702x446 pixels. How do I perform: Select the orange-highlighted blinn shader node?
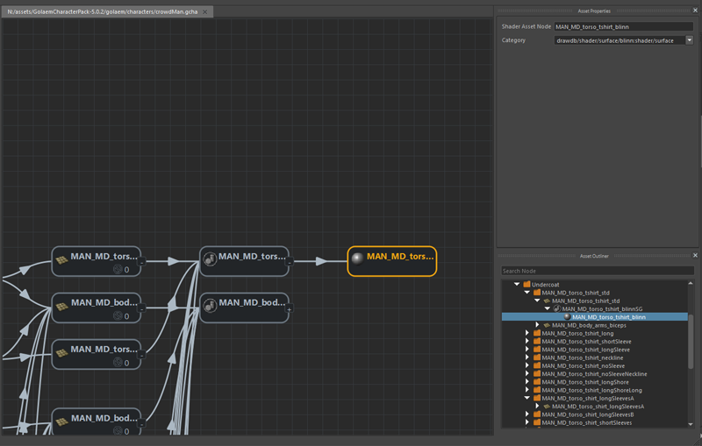point(391,260)
